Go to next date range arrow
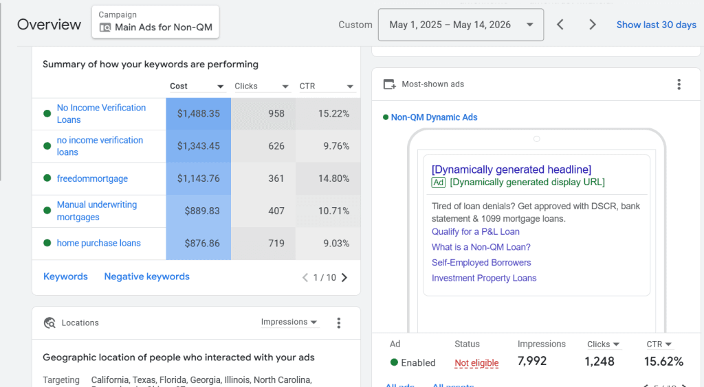Viewport: 704px width, 387px height. (592, 25)
